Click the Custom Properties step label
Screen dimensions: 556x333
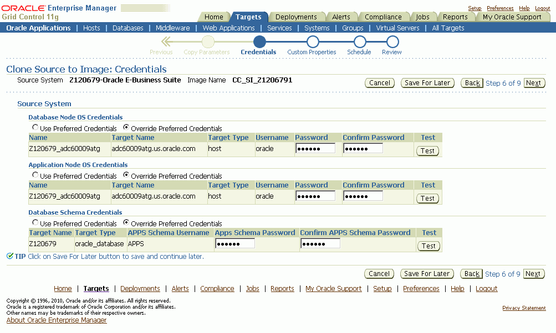pyautogui.click(x=312, y=52)
